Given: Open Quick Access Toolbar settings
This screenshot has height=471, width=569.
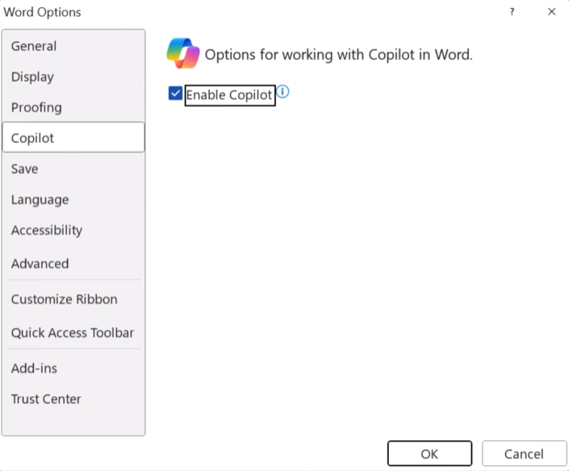Looking at the screenshot, I should pos(73,333).
